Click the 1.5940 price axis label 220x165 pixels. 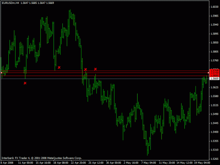pos(214,25)
